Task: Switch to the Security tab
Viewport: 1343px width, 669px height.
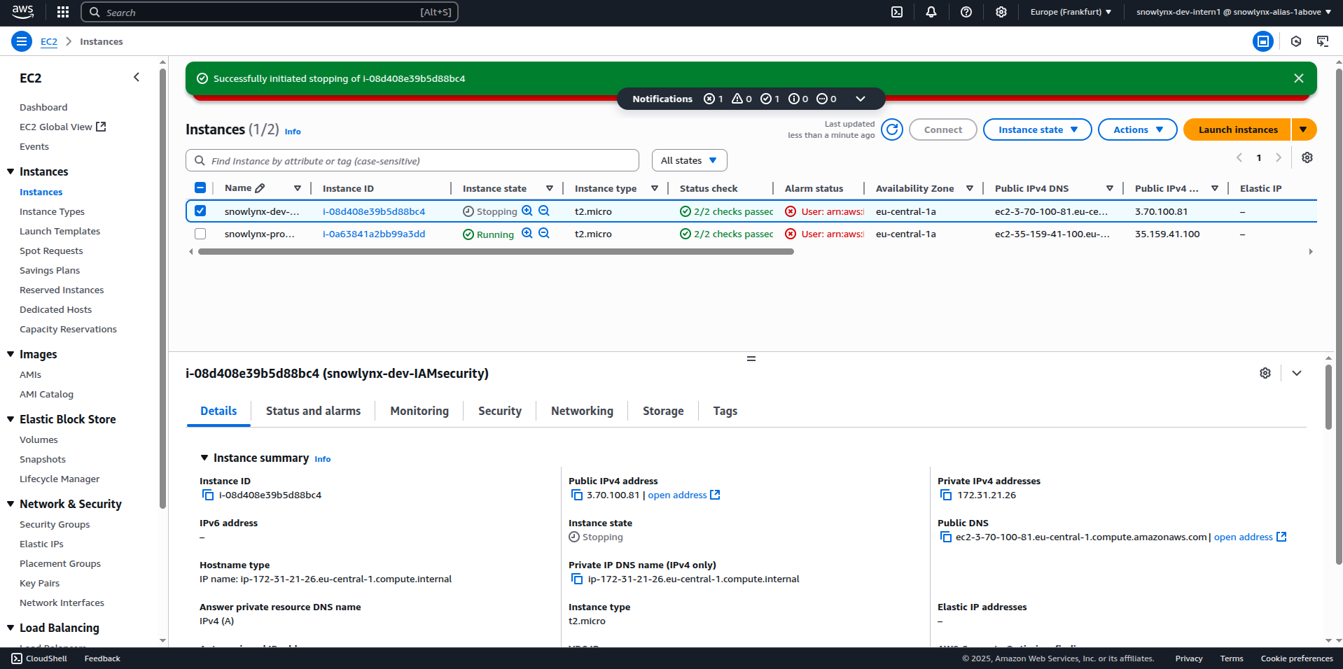Action: pos(499,411)
